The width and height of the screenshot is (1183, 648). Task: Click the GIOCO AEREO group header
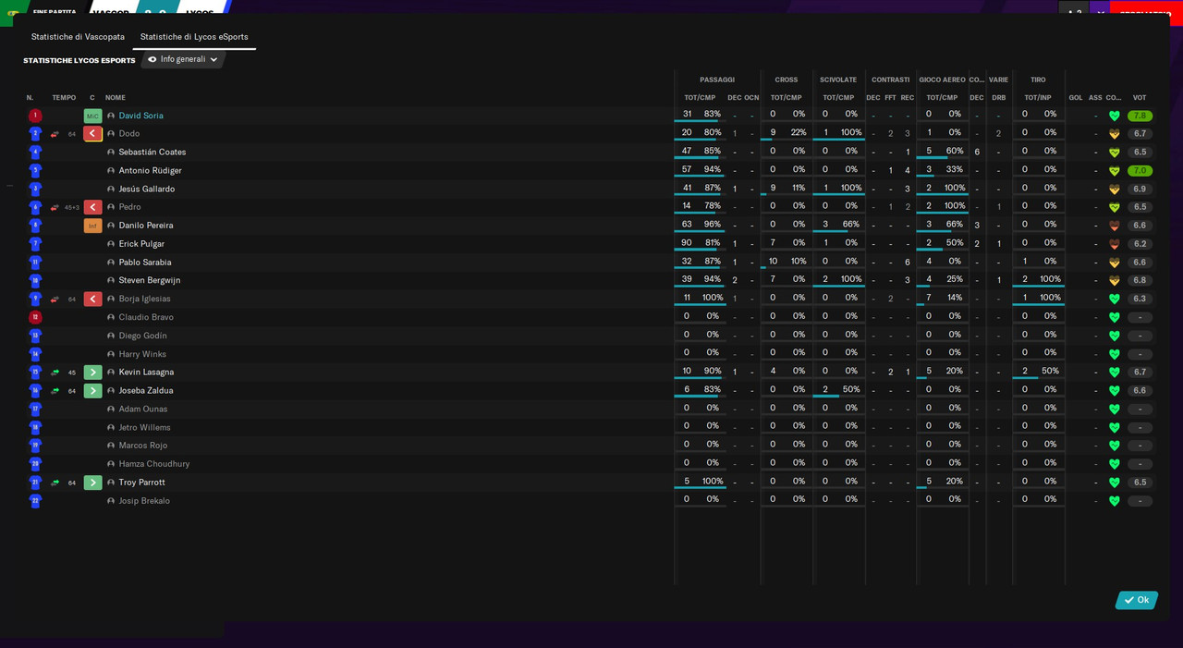click(942, 79)
